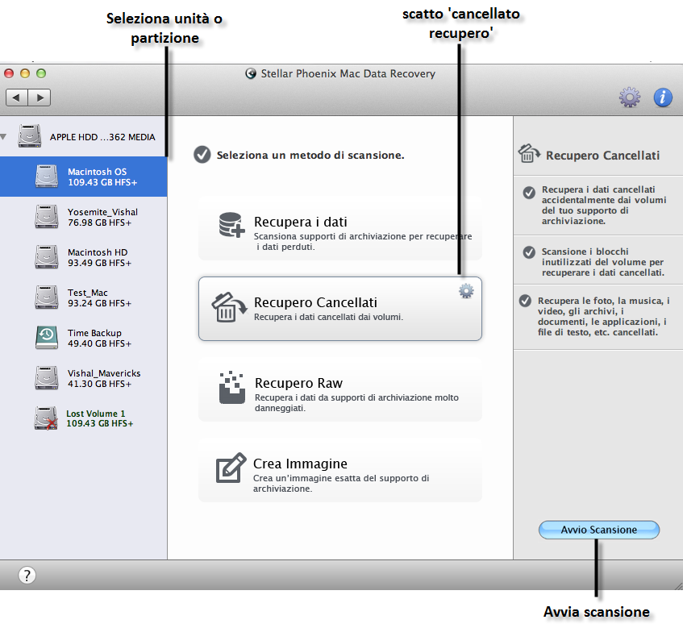Click the forward navigation arrow button
This screenshot has width=683, height=628.
[40, 98]
